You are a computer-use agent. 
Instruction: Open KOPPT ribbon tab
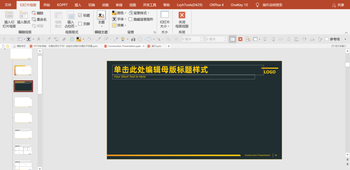click(x=62, y=5)
